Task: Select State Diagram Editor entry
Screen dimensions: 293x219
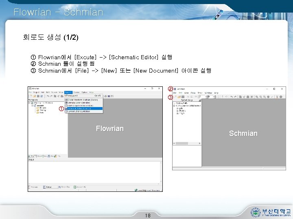Action: [84, 105]
